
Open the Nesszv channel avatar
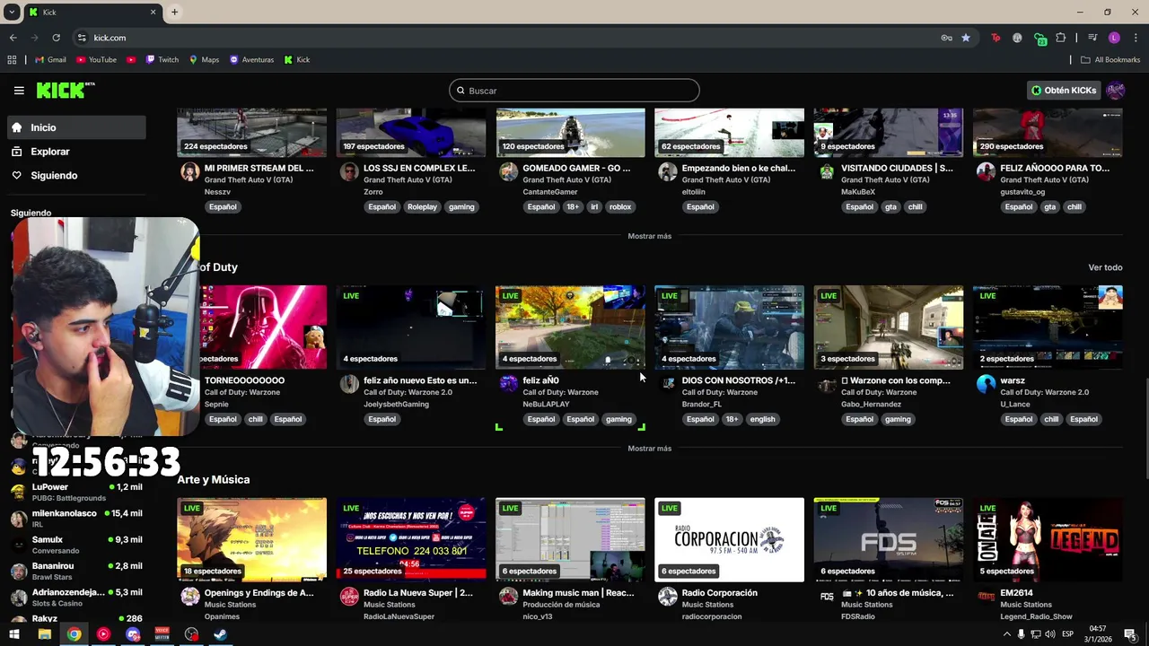coord(189,172)
